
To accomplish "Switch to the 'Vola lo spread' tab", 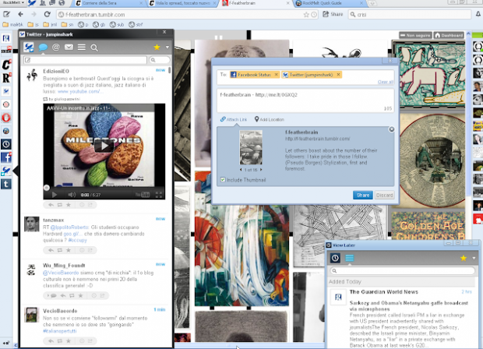I will 182,3.
